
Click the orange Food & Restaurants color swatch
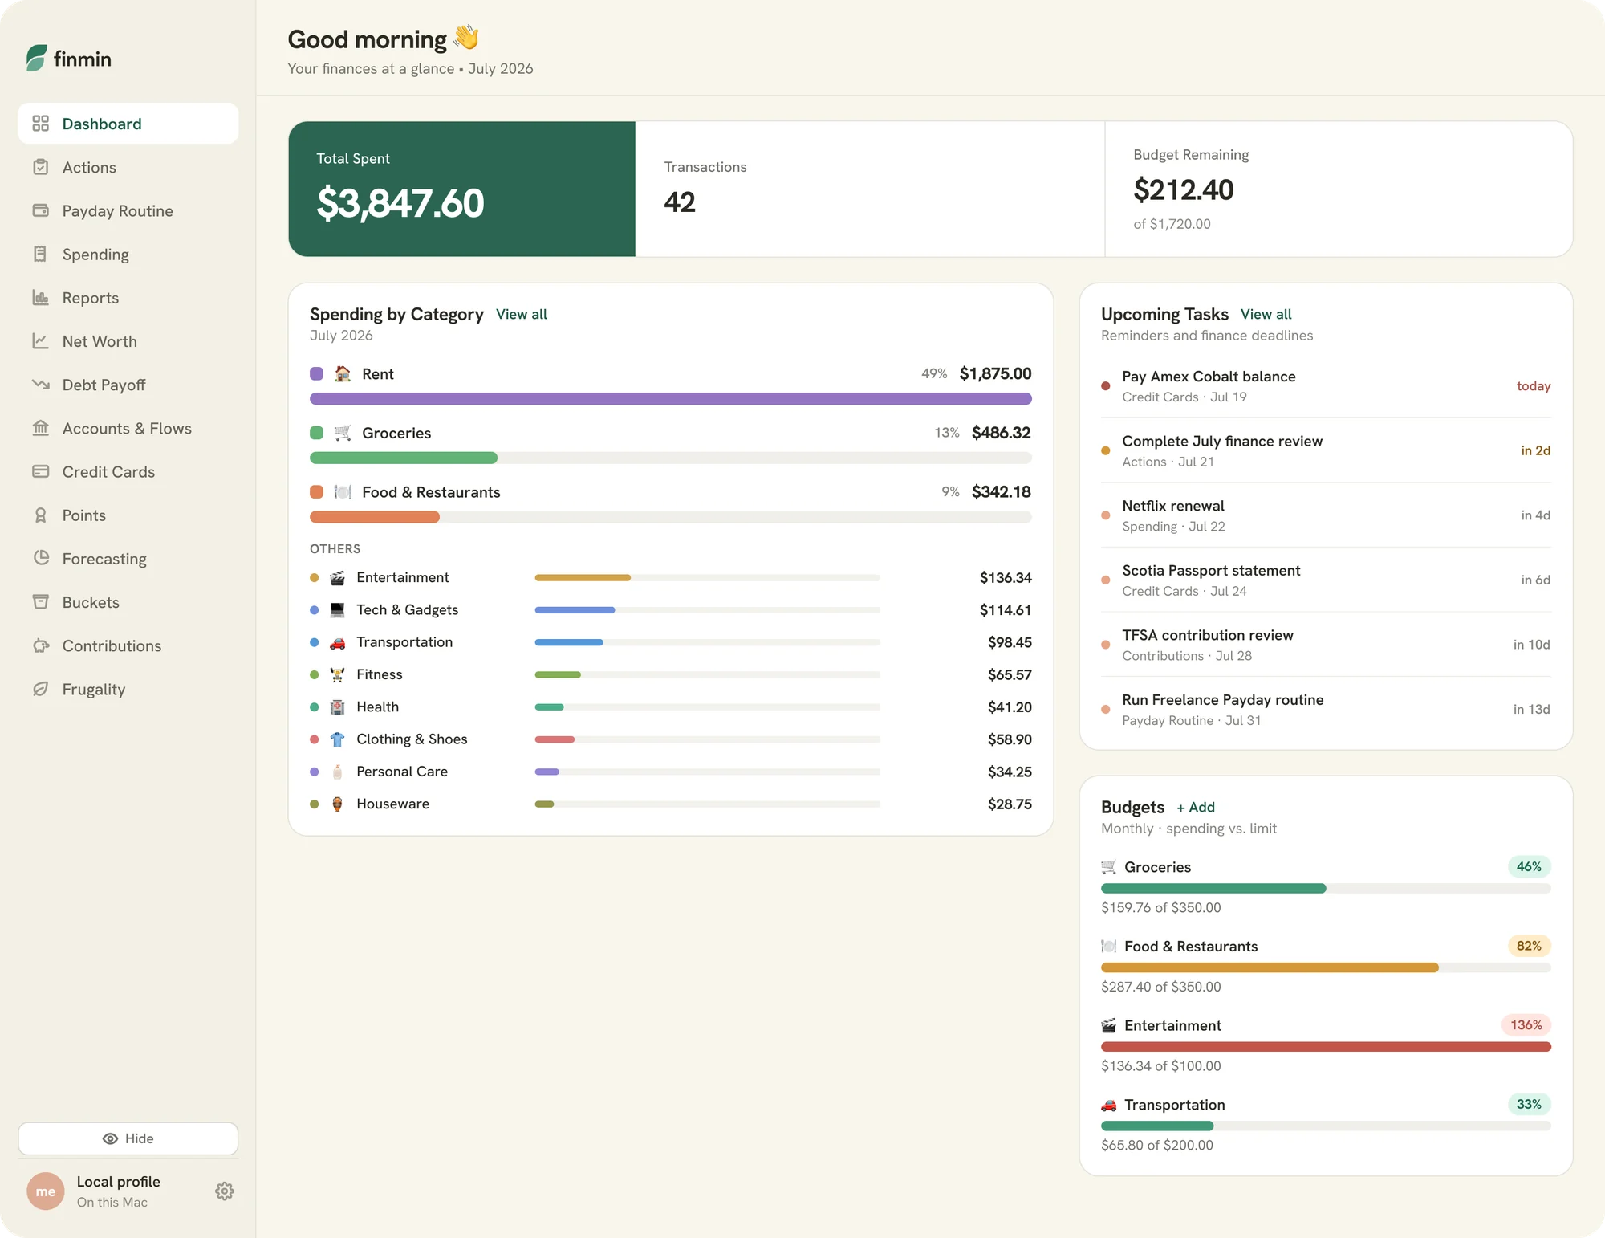pyautogui.click(x=317, y=491)
